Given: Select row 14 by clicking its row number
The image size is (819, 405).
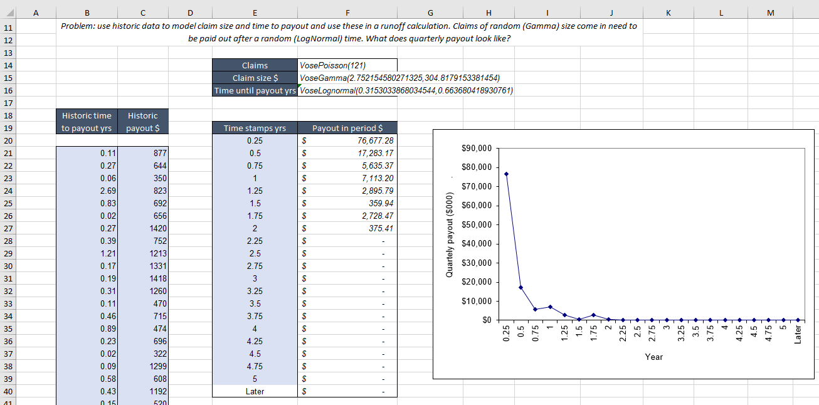Looking at the screenshot, I should [8, 65].
